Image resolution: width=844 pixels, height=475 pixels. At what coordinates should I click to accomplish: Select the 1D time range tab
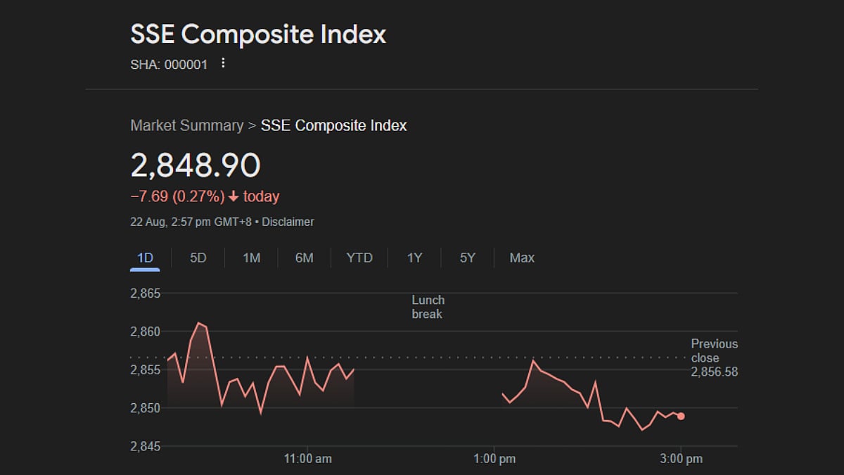(x=145, y=258)
